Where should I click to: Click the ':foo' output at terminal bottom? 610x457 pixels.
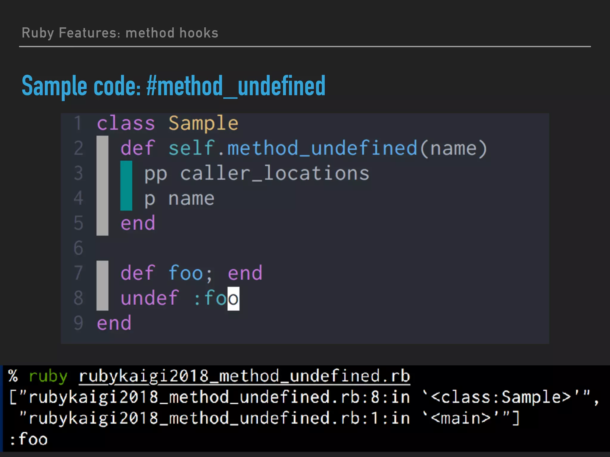coord(29,439)
